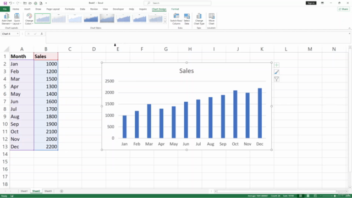Add a new sheet with plus button
Image resolution: width=352 pixels, height=198 pixels.
tap(62, 191)
